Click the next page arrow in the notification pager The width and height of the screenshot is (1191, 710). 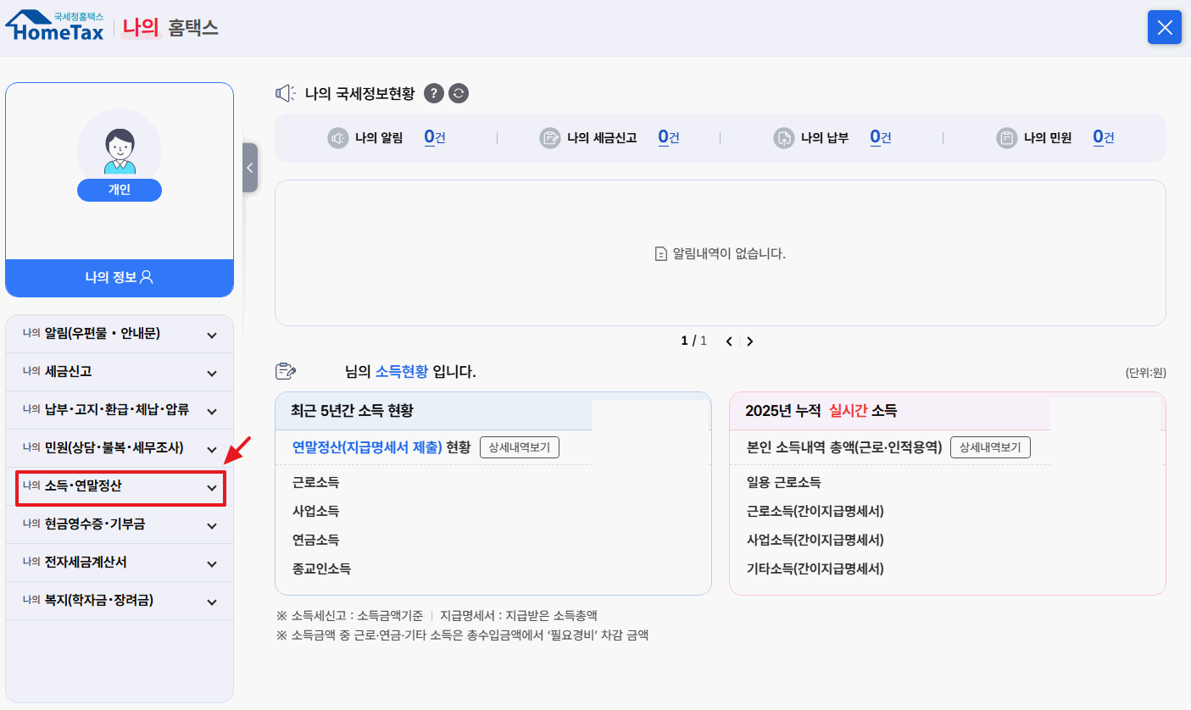coord(749,341)
